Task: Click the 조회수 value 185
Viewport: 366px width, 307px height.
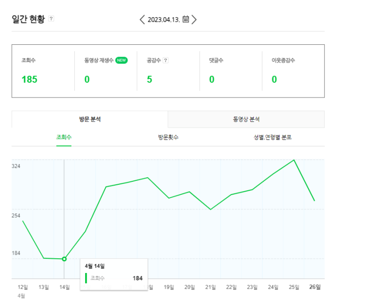Action: pyautogui.click(x=30, y=79)
